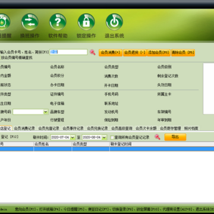Click the 开卡日期 field label
The image size is (214, 214).
tap(111, 86)
